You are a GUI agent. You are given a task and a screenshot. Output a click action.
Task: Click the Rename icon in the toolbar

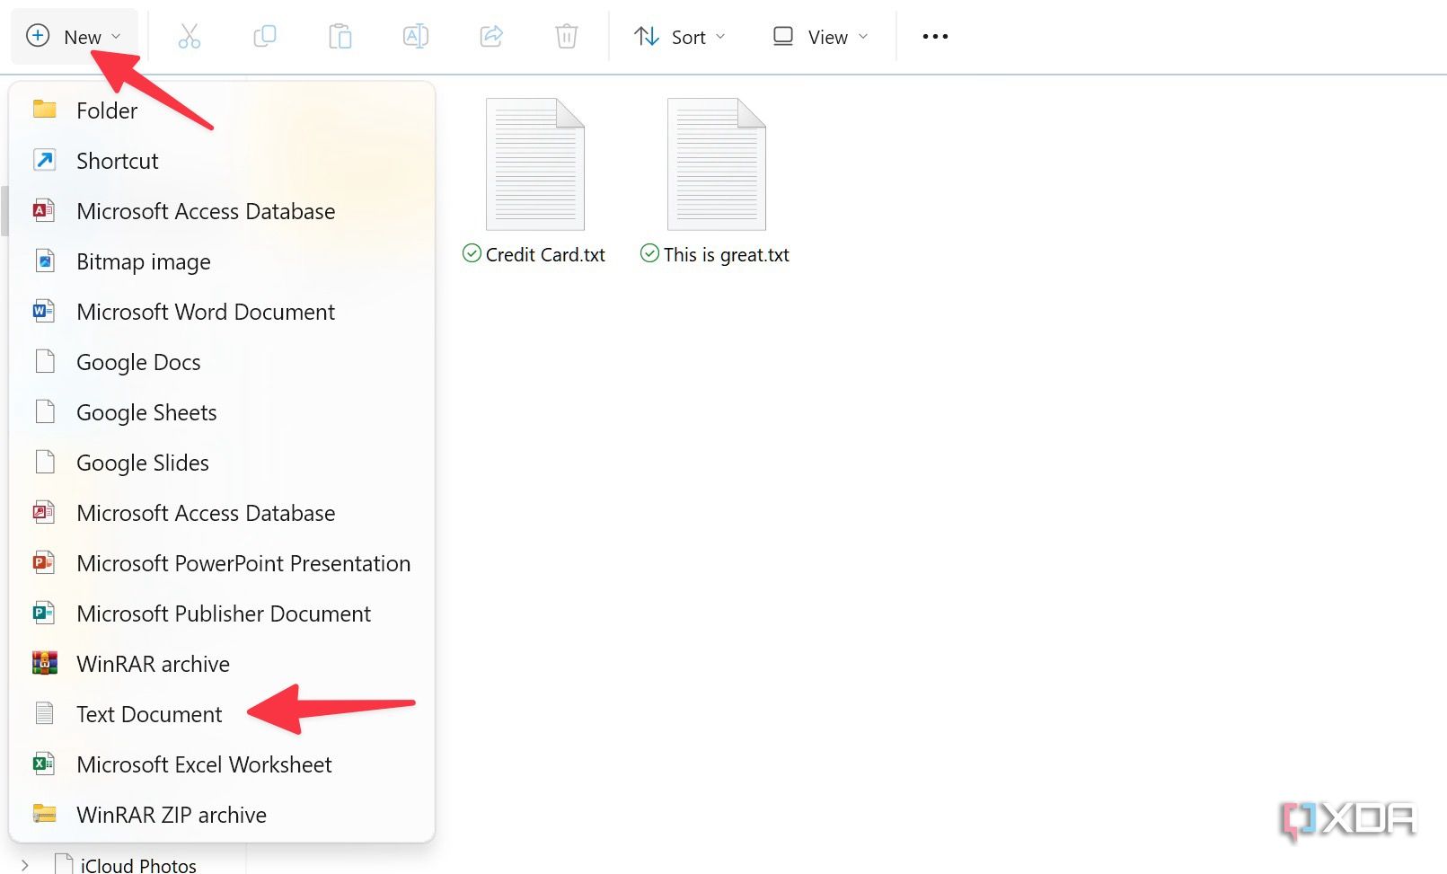point(416,36)
